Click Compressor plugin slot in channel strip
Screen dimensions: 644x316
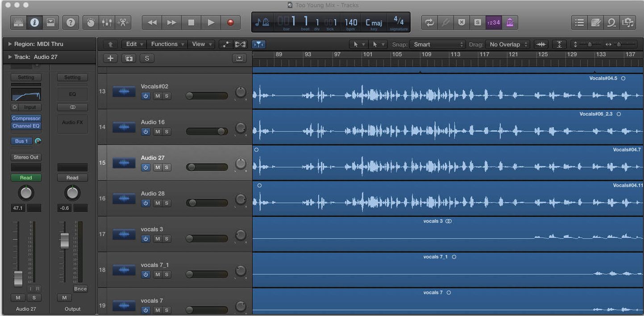click(x=26, y=118)
